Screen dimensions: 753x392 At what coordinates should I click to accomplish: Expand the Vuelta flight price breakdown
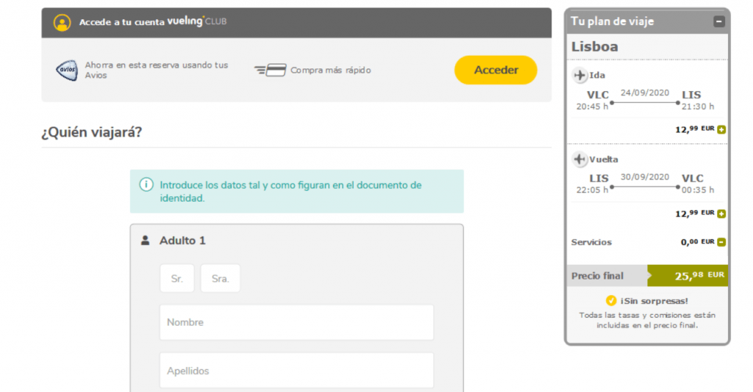[721, 214]
